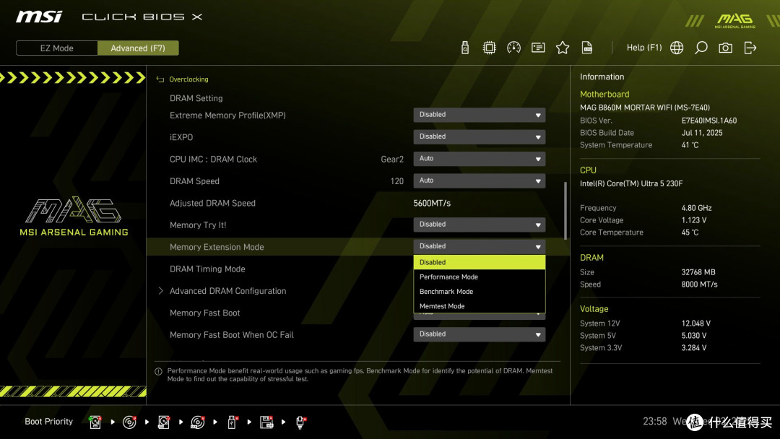
Task: Choose Disabled in the open dropdown list
Action: point(479,262)
